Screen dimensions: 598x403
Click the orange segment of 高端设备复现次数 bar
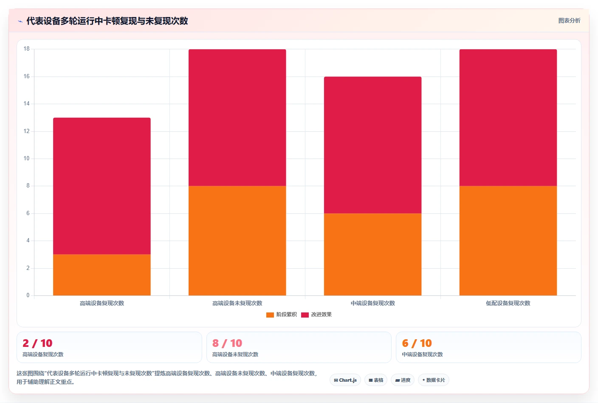coord(102,275)
